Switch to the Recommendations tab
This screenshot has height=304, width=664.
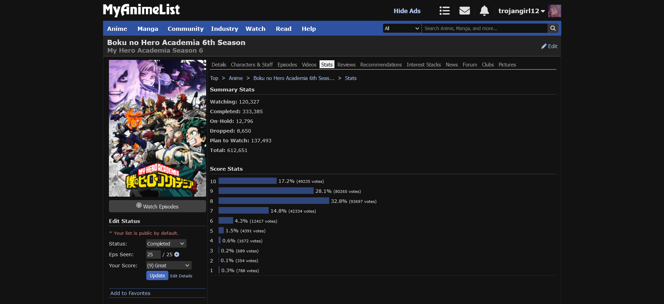(x=381, y=65)
